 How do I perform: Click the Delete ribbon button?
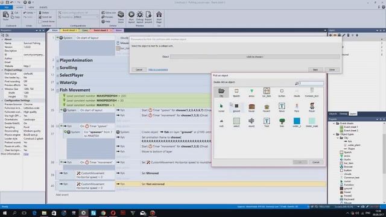point(44,13)
